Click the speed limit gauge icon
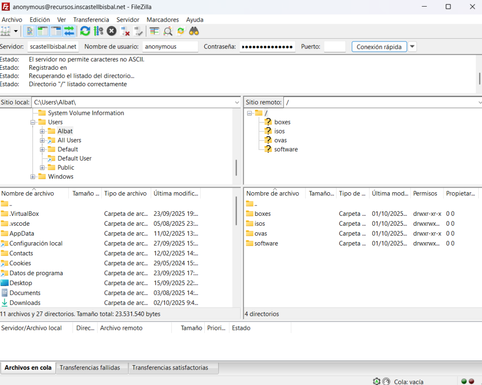 pos(386,381)
